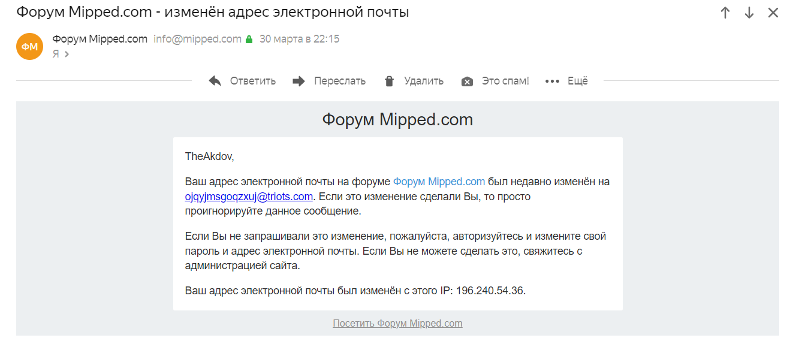The image size is (802, 347).
Task: Click the email subject line title
Action: [213, 12]
